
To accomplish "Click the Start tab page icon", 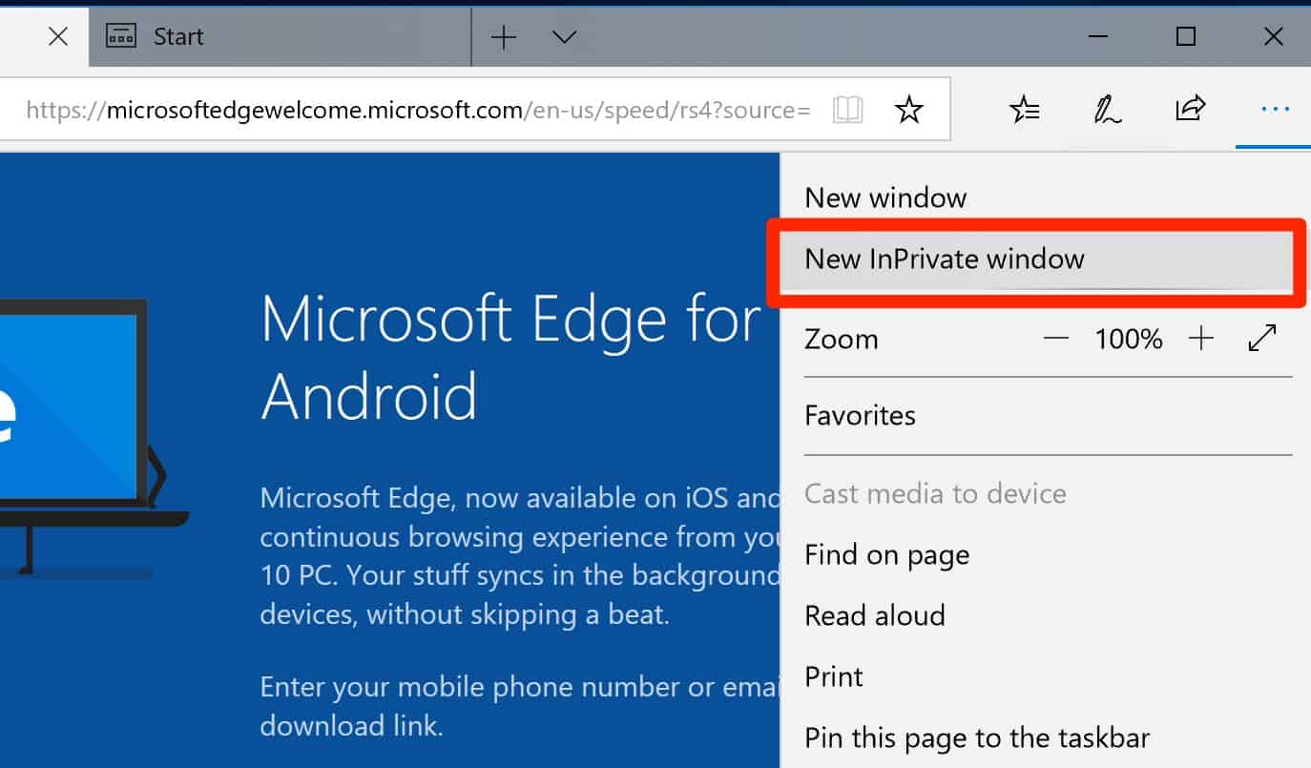I will 121,37.
